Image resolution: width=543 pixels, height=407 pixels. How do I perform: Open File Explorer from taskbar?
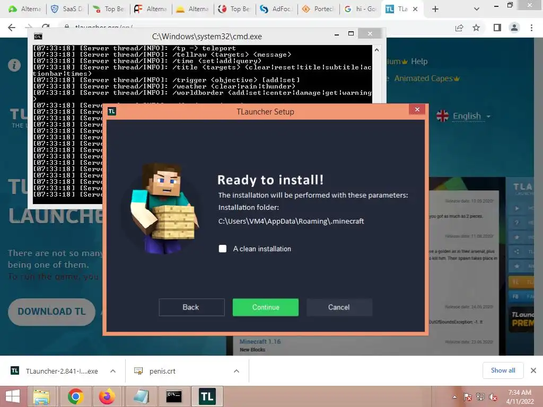click(x=41, y=396)
